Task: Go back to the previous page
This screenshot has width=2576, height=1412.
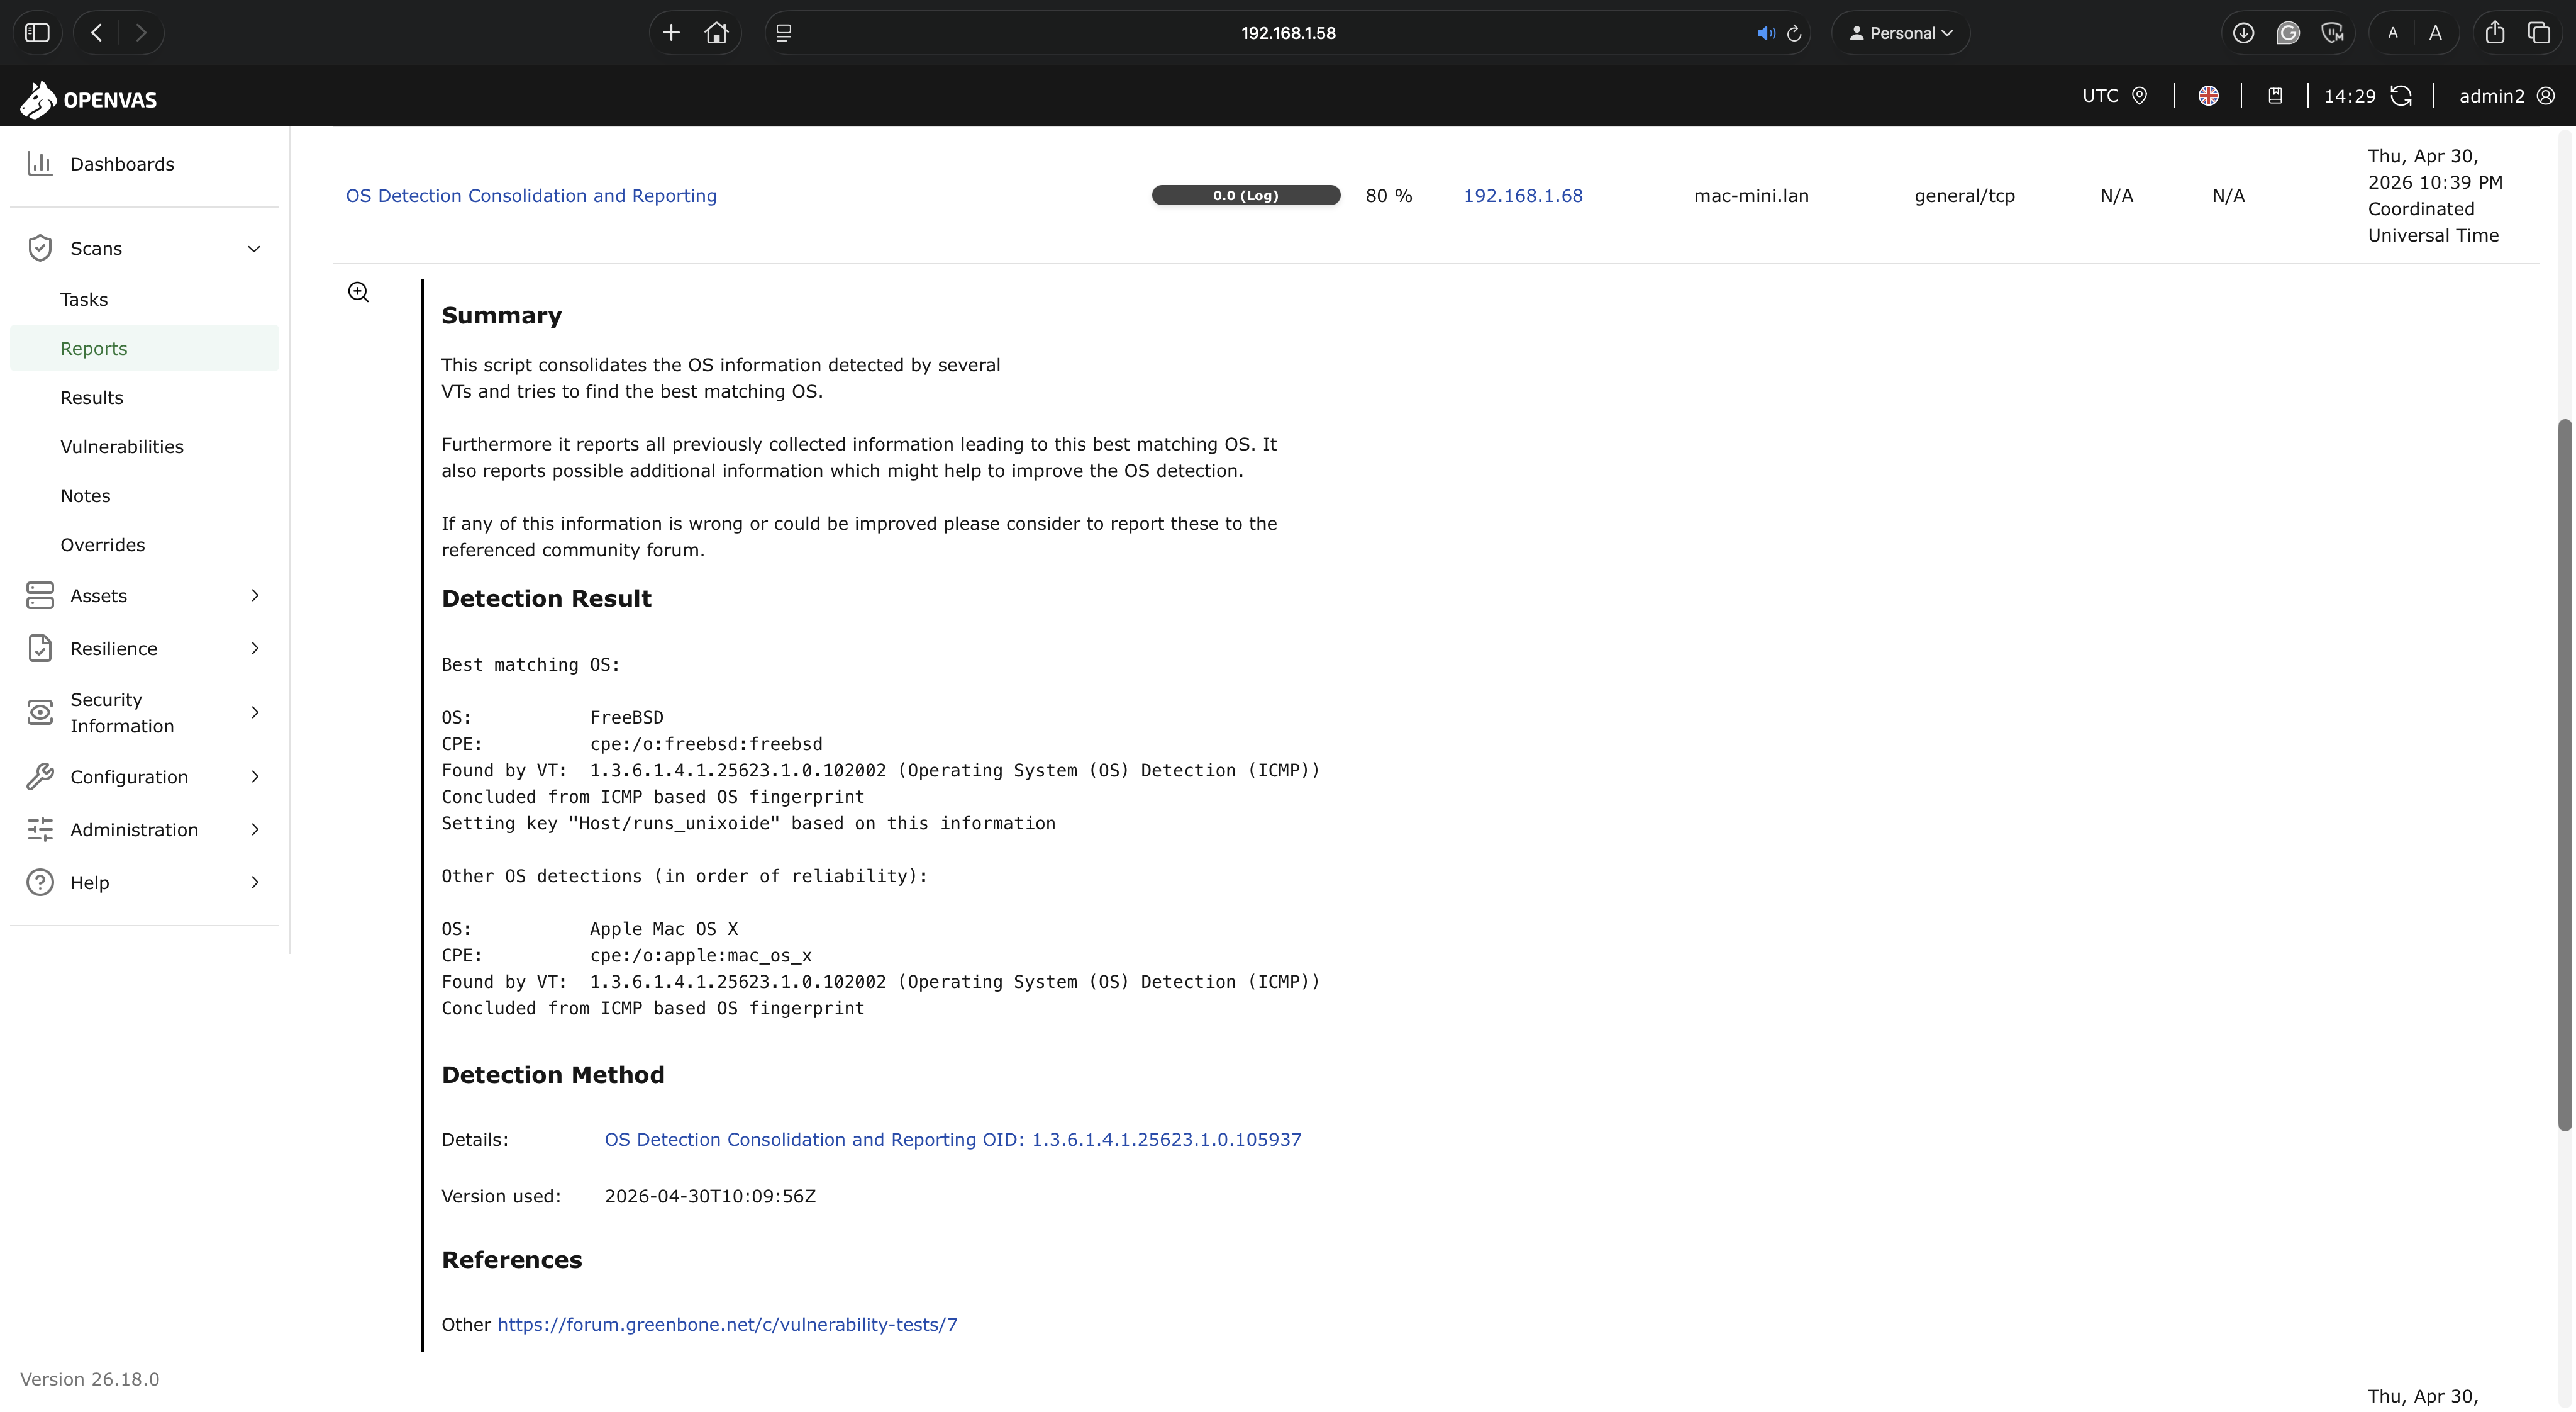Action: 97,33
